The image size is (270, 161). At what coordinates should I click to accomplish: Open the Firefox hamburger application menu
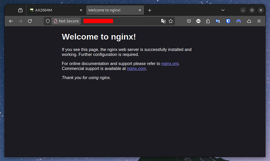click(x=259, y=21)
